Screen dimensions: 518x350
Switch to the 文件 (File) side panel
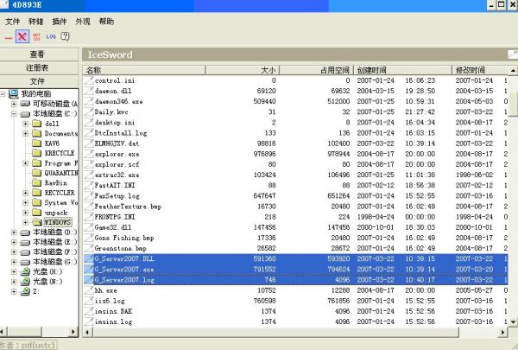point(39,81)
